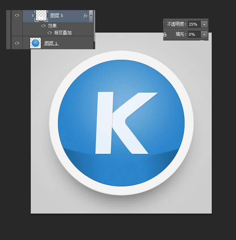
Task: Click the white K letter on canvas
Action: point(104,123)
